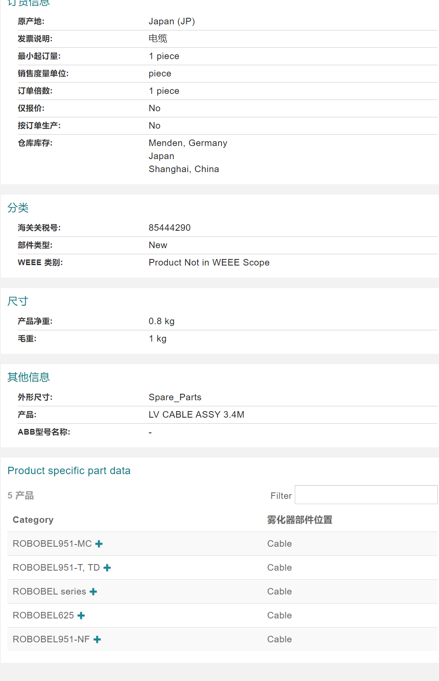Viewport: 439px width, 681px height.
Task: Open the ROBOBEL625 category name
Action: tap(43, 615)
